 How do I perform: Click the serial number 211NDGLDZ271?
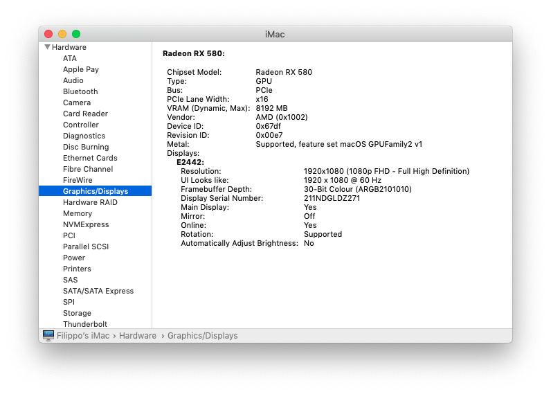(x=332, y=198)
